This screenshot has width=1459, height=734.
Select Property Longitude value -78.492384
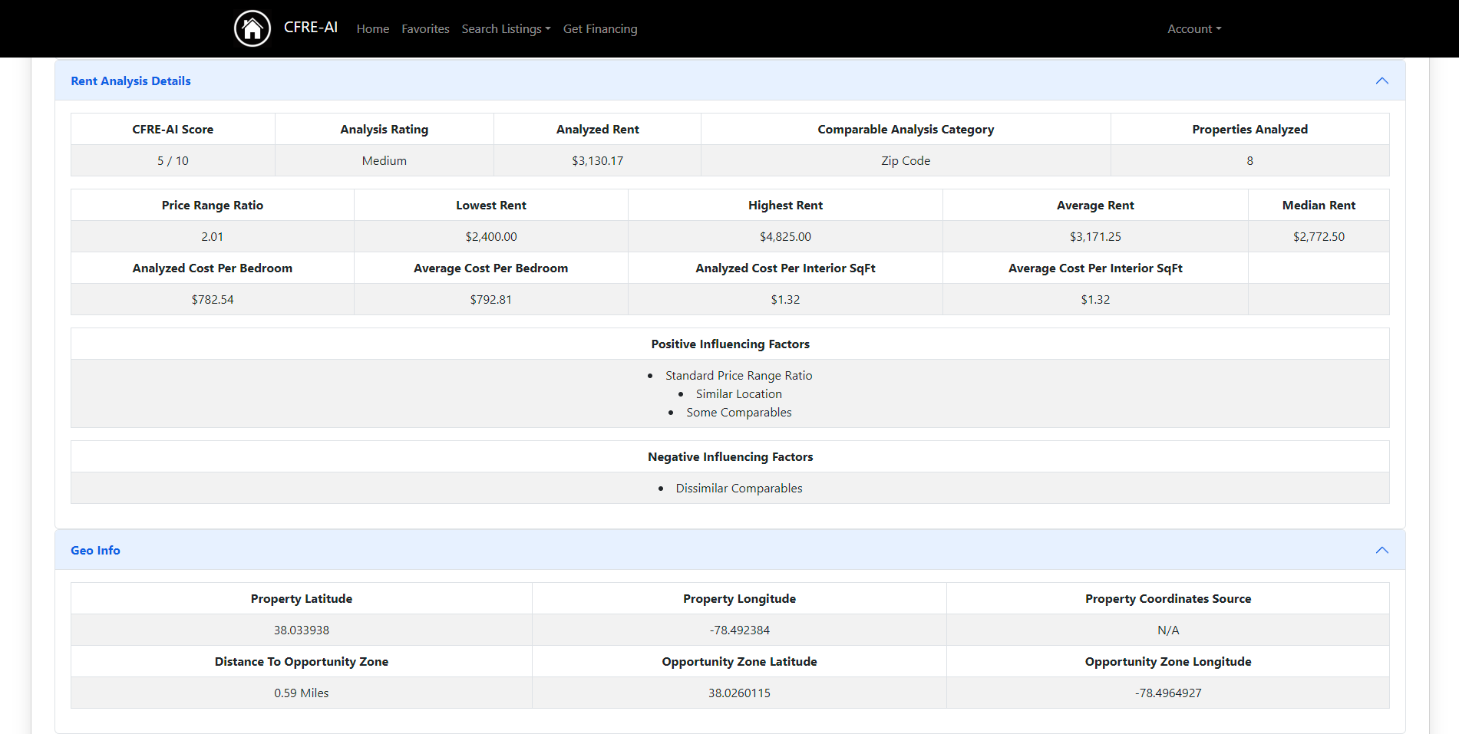pos(739,630)
